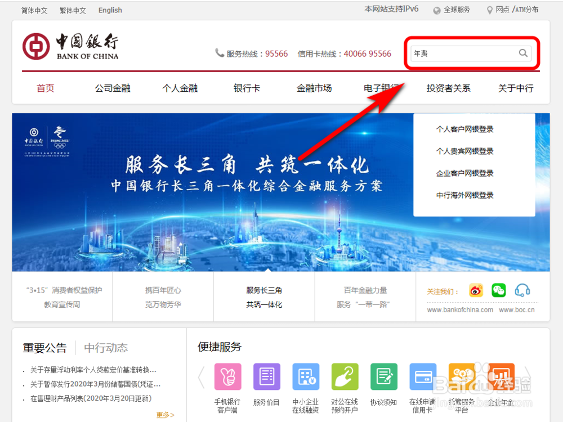
Task: Click www.boc.cn link
Action: [x=517, y=309]
